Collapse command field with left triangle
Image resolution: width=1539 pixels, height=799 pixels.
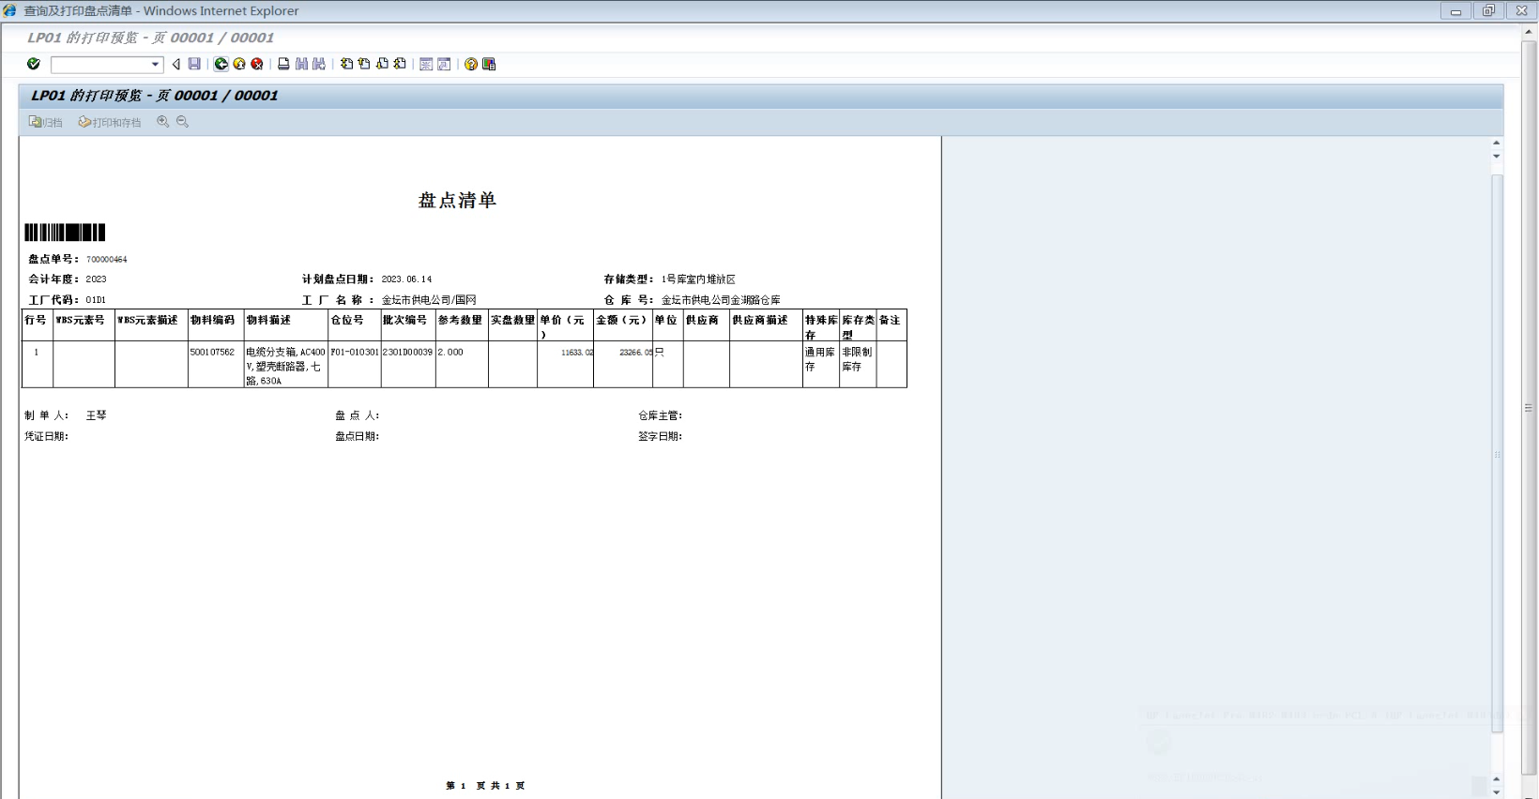pos(175,64)
